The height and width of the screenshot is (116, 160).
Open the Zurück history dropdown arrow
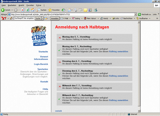[12, 10]
